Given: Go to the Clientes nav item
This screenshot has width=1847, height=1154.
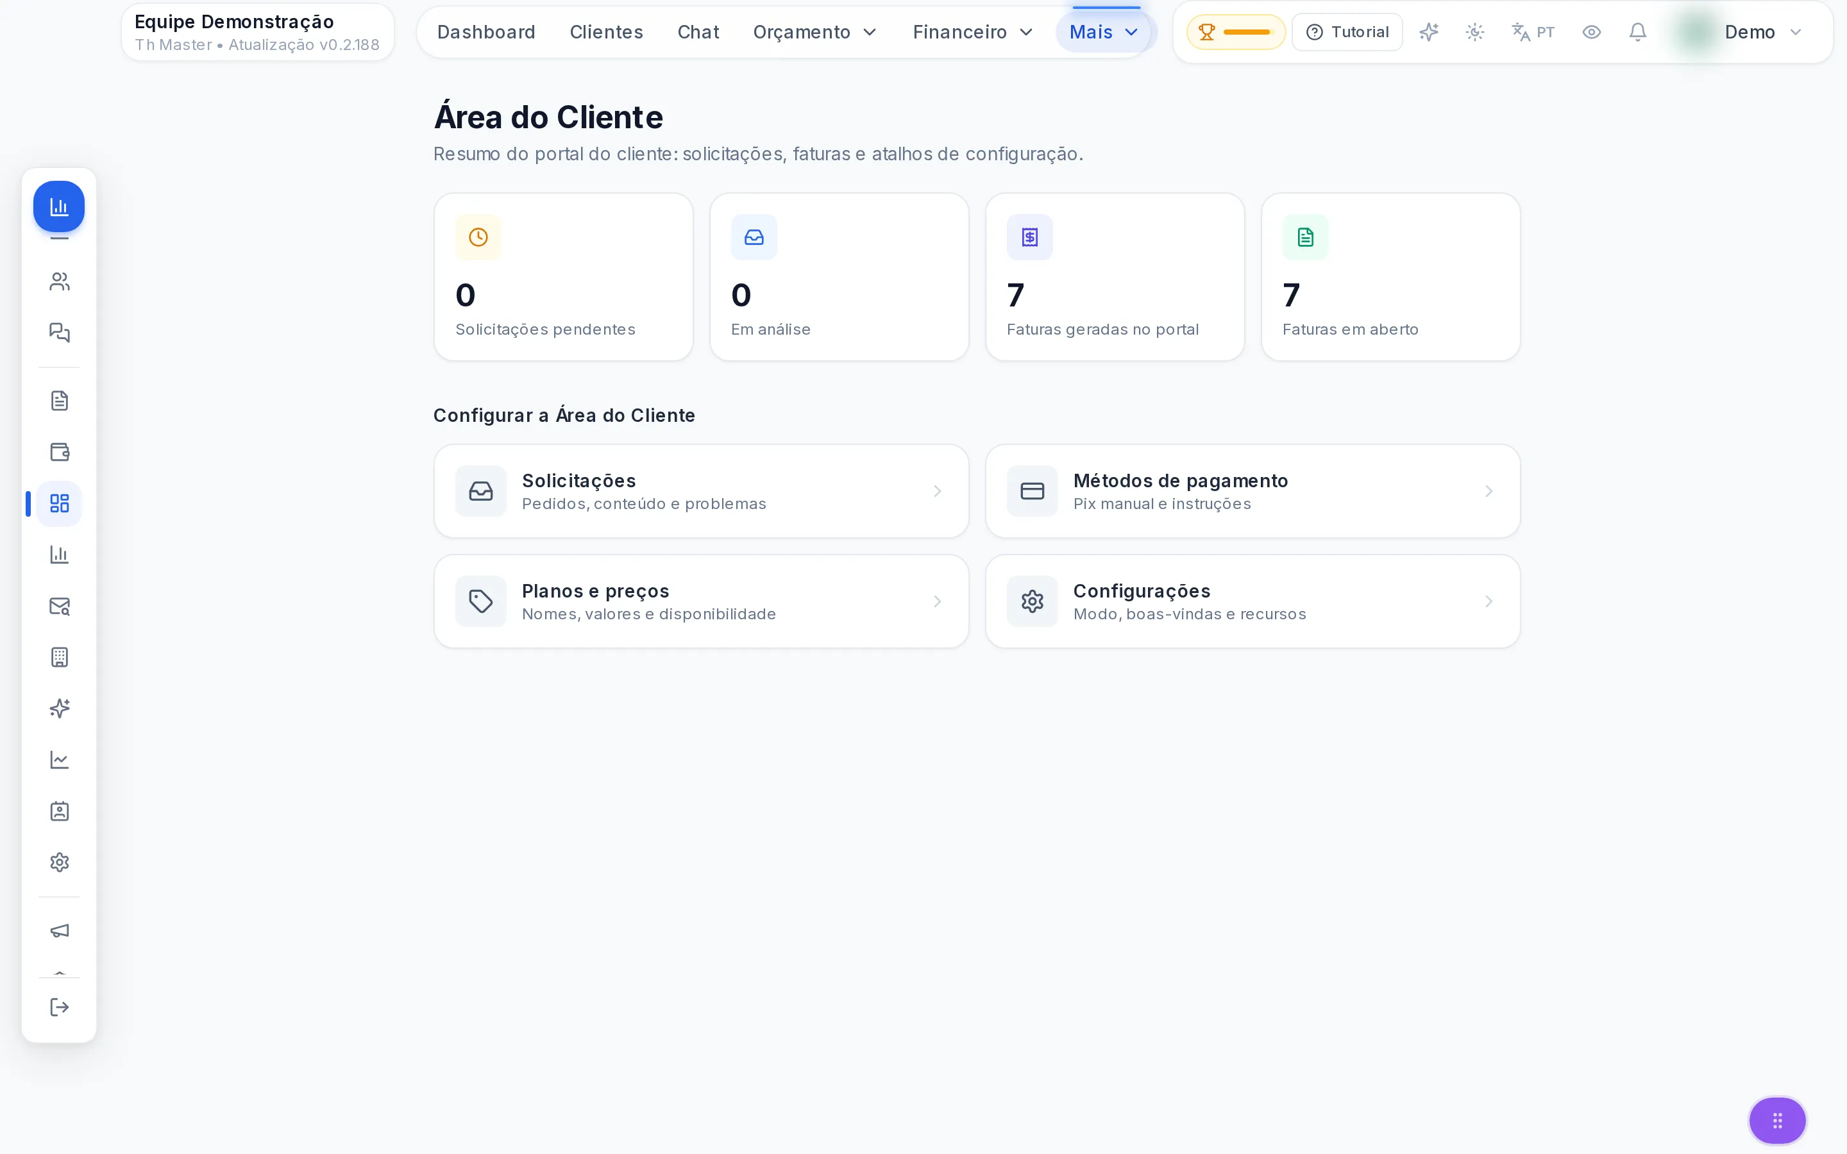Looking at the screenshot, I should click(x=606, y=32).
